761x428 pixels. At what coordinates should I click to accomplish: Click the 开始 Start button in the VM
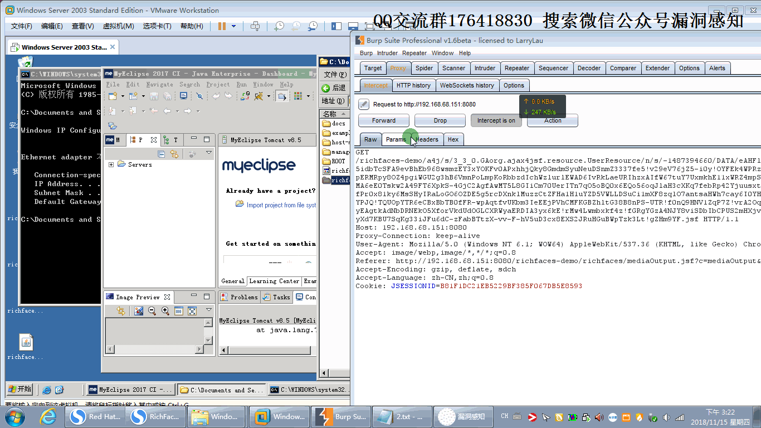click(20, 389)
